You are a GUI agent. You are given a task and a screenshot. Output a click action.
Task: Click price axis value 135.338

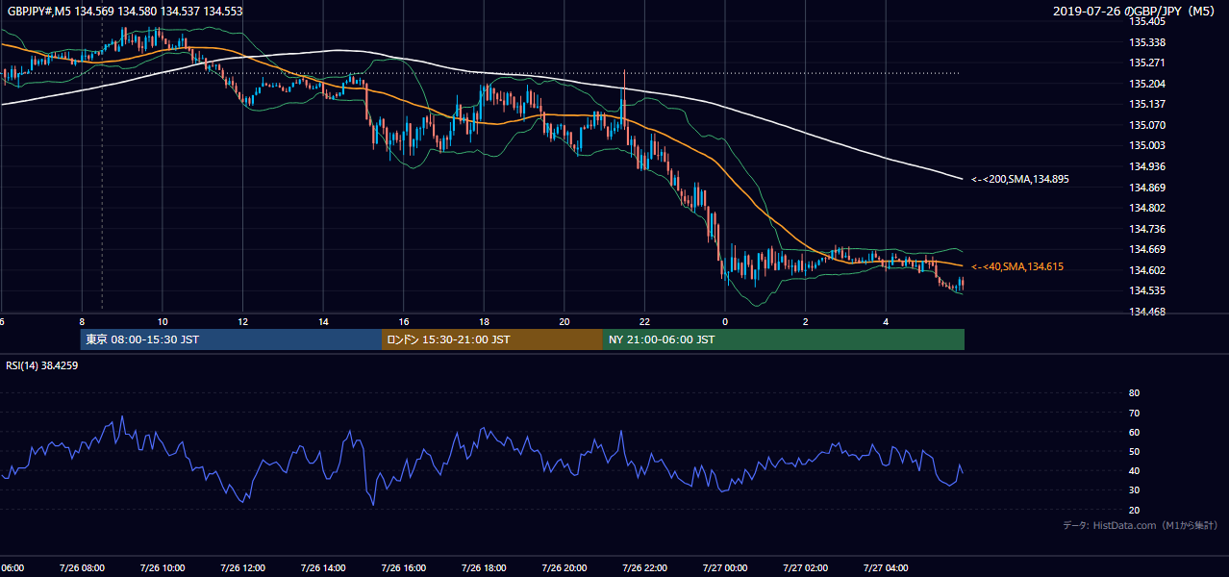(1147, 42)
